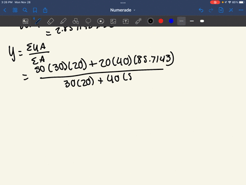Select the Pen tool

click(38, 21)
